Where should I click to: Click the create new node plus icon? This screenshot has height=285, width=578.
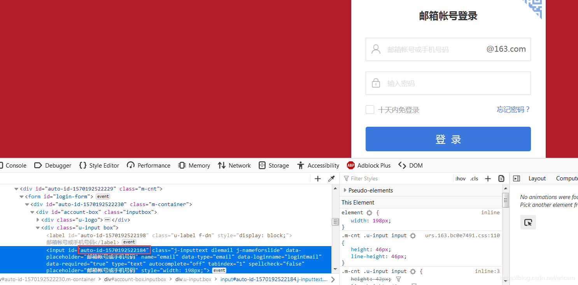point(318,178)
